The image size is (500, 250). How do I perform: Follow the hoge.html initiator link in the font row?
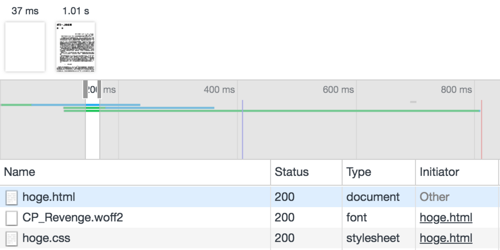[x=446, y=218]
